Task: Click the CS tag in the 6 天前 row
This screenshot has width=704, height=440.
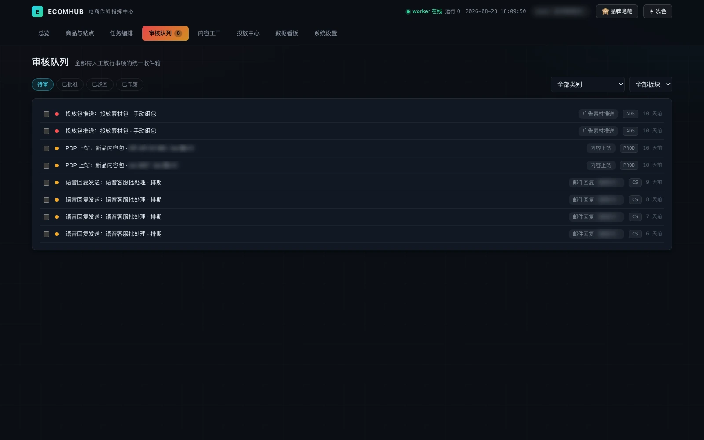Action: click(635, 234)
